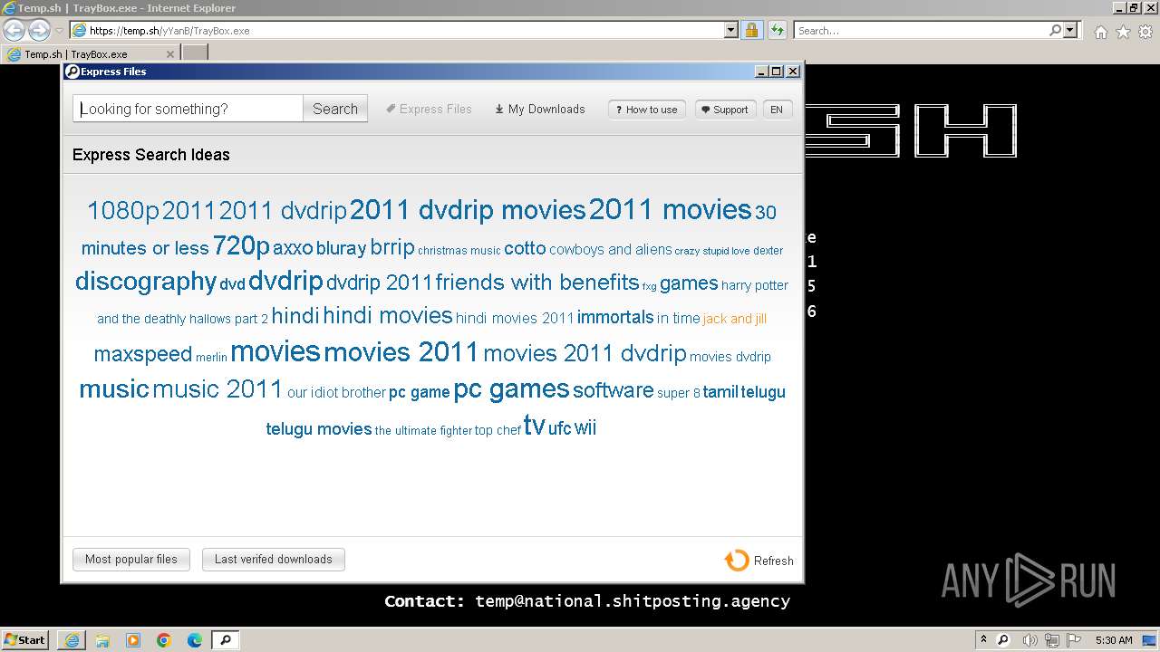
Task: Open the IE Home icon
Action: tap(1100, 31)
